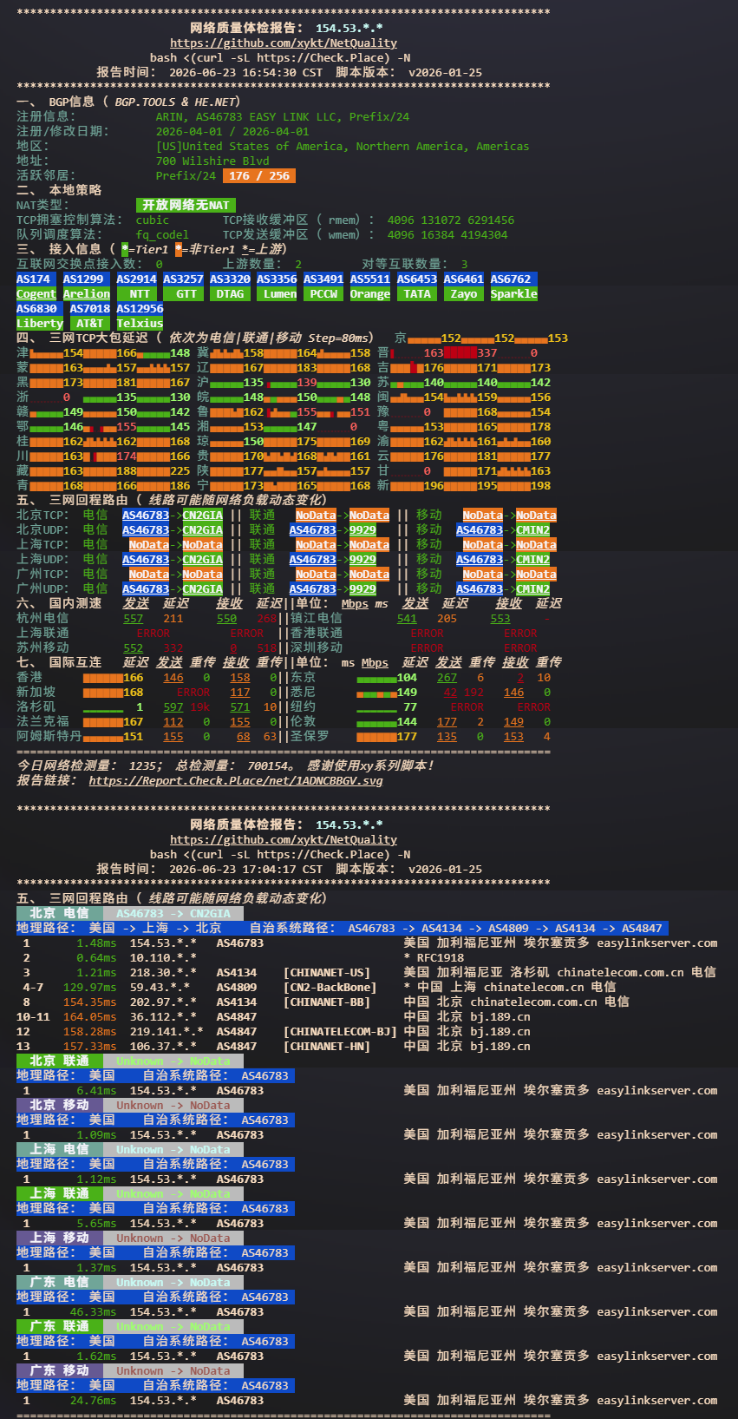
Task: Click 'ARIN, AS46783 EASY LINK LLC' registration info
Action: coord(250,116)
